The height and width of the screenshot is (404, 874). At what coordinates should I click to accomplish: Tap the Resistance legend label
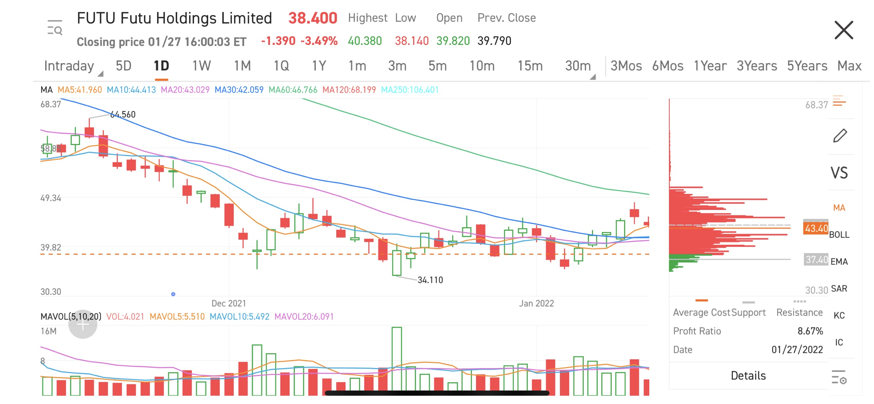coord(800,312)
